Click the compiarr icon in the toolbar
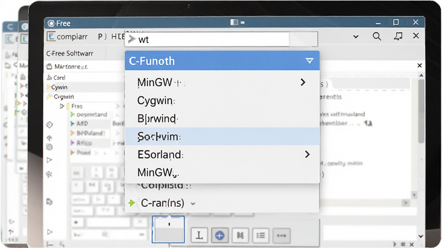 point(51,37)
